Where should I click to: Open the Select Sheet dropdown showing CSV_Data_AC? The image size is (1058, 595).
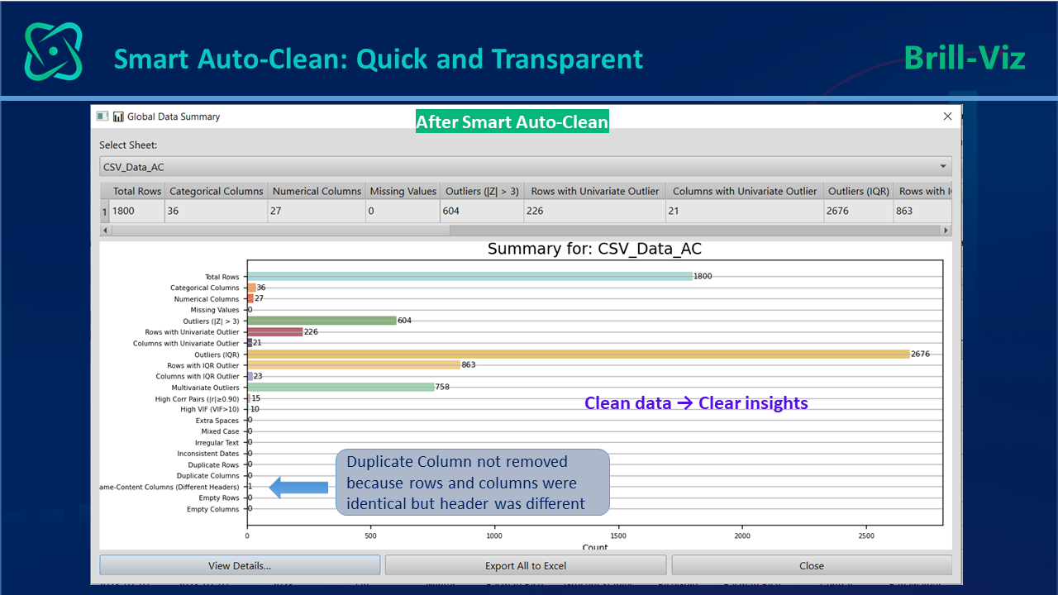525,166
